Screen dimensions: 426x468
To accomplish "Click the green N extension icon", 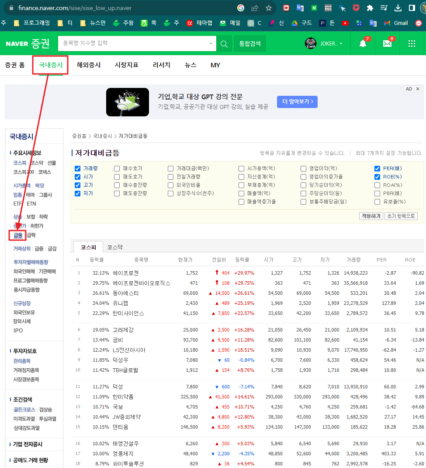I will pyautogui.click(x=314, y=8).
